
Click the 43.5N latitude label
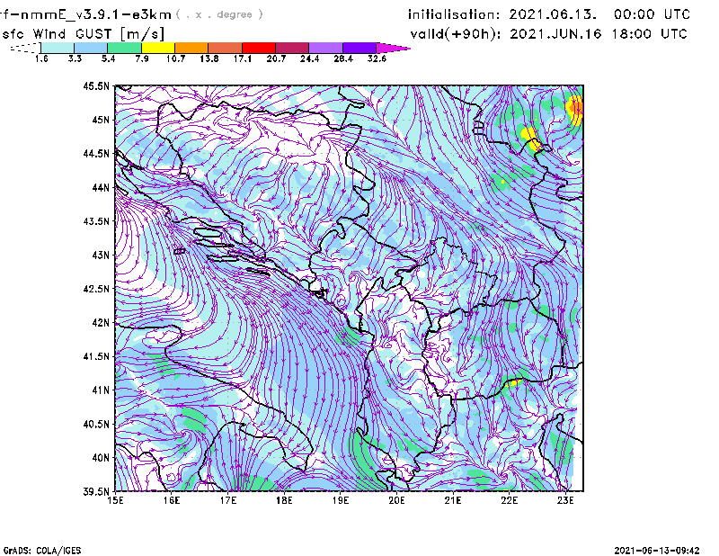tap(96, 220)
